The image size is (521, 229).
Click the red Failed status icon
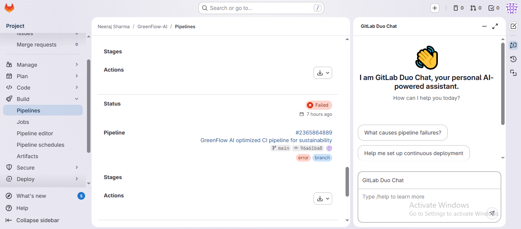(x=310, y=105)
